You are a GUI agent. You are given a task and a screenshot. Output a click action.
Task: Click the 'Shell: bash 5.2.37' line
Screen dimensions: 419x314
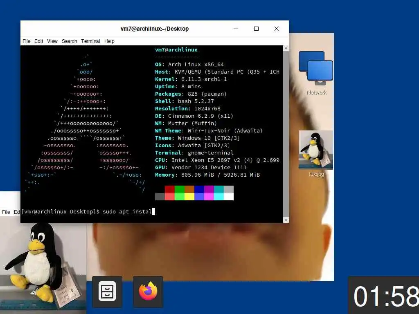[185, 101]
